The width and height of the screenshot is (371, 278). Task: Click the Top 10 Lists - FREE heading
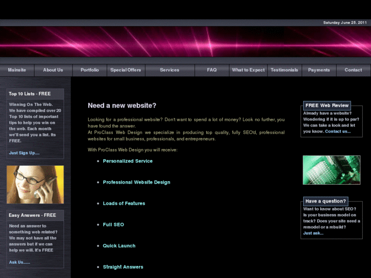point(30,94)
